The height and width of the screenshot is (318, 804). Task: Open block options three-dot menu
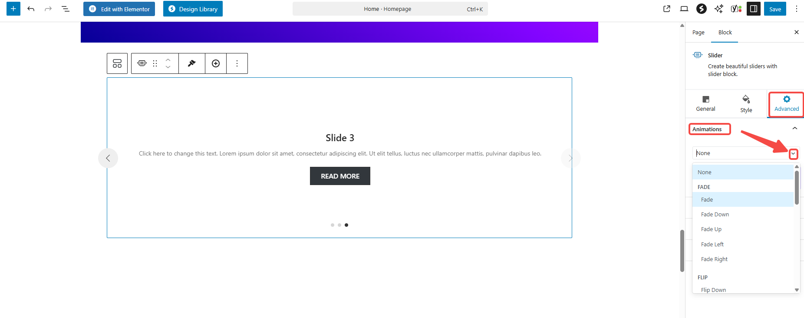pyautogui.click(x=237, y=63)
